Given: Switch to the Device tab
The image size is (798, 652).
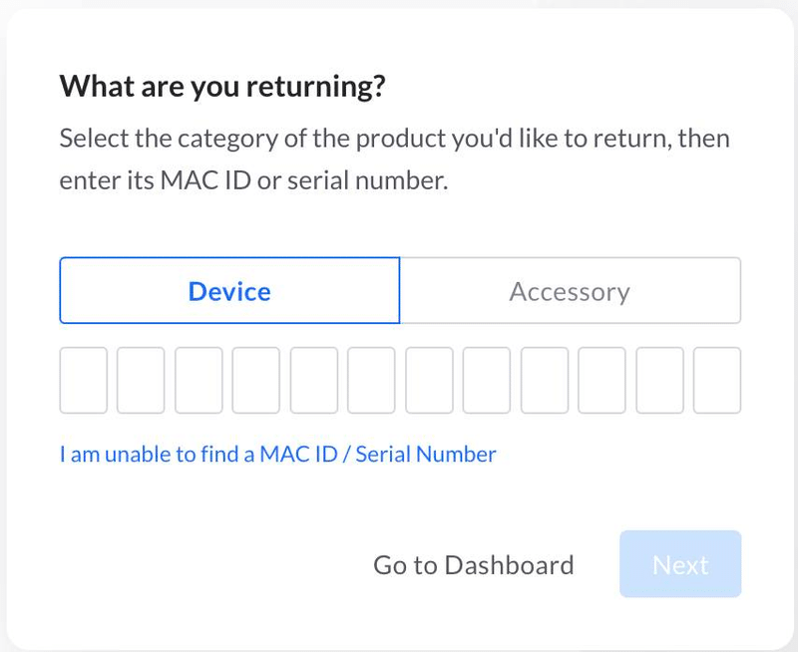Looking at the screenshot, I should (229, 291).
